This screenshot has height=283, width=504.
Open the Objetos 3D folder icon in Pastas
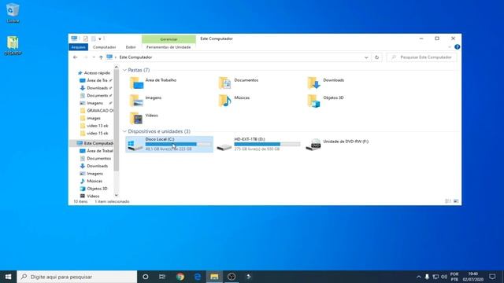pos(313,101)
